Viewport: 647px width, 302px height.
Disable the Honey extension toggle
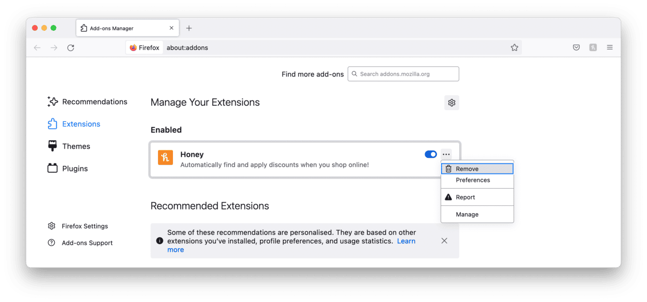point(431,154)
